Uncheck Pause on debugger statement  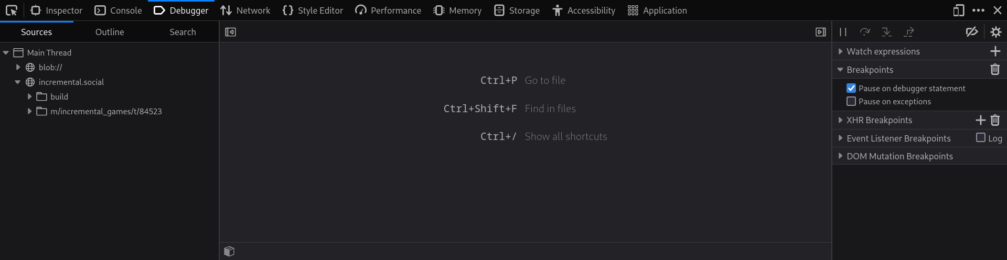click(851, 88)
